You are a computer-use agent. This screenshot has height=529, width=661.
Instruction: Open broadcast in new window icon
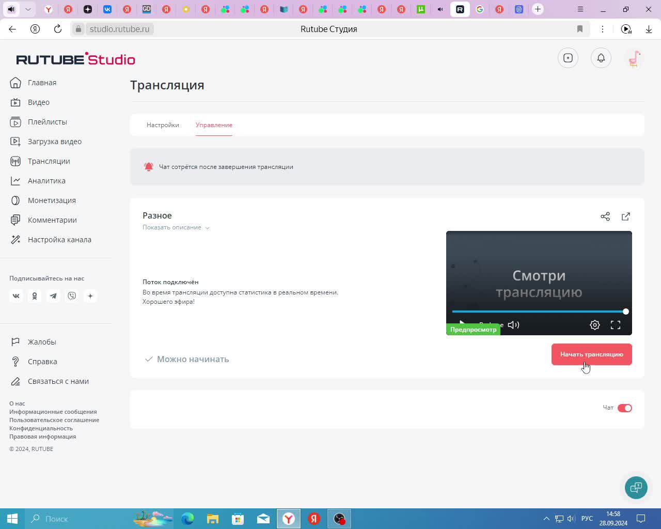[626, 216]
